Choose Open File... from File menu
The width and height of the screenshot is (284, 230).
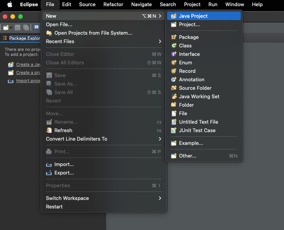(104, 24)
